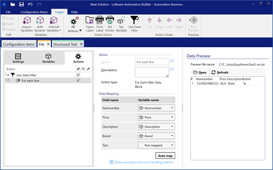Click the Description text field
The width and height of the screenshot is (273, 170).
coord(152,72)
